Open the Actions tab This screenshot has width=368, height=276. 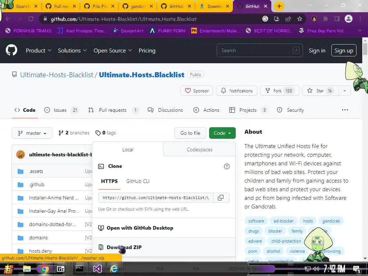coord(206,110)
